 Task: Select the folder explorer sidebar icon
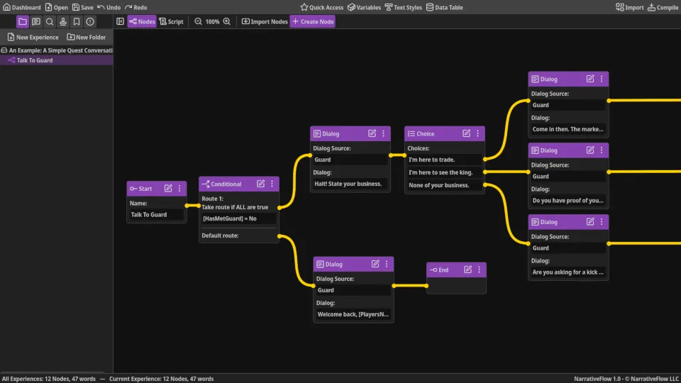point(23,21)
